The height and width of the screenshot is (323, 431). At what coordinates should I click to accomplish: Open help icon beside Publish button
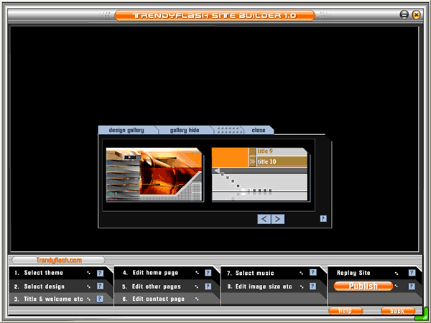tap(412, 286)
